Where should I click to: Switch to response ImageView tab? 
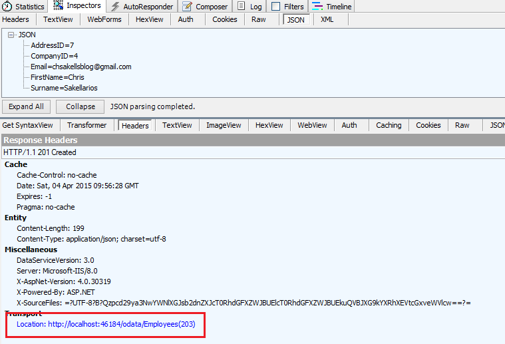coord(224,125)
